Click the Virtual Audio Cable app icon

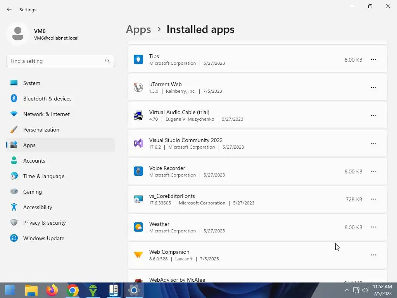coord(138,115)
